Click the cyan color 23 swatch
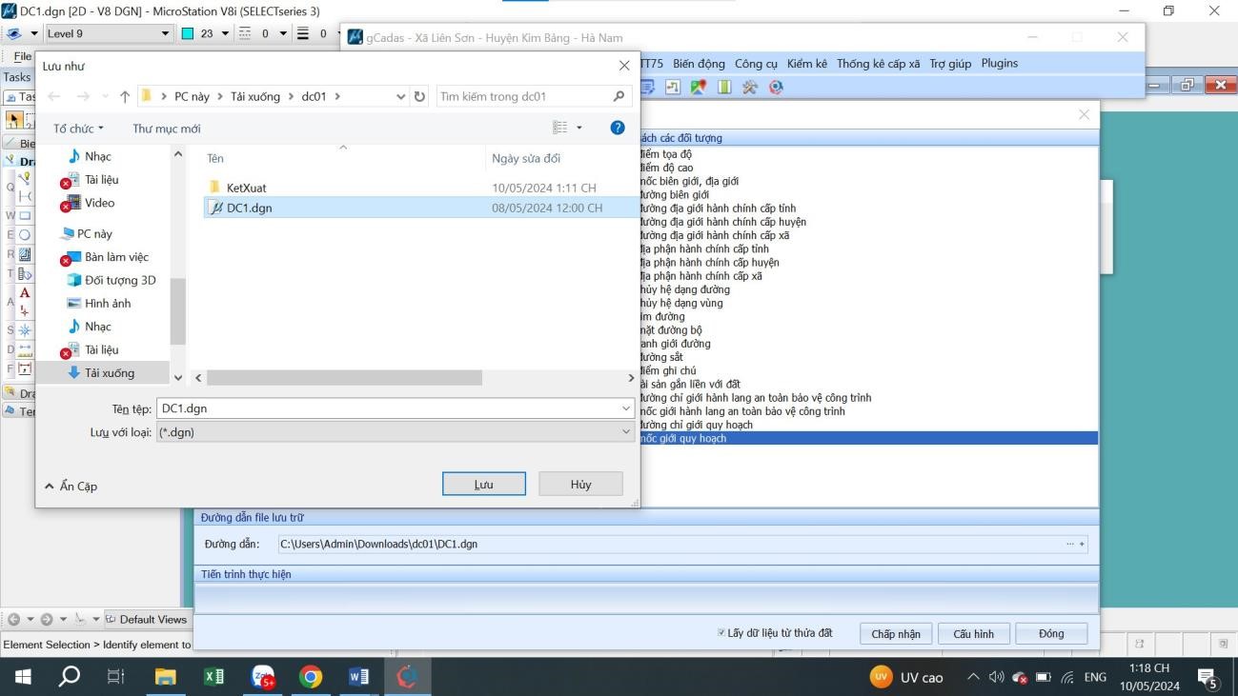The width and height of the screenshot is (1238, 696). click(188, 34)
